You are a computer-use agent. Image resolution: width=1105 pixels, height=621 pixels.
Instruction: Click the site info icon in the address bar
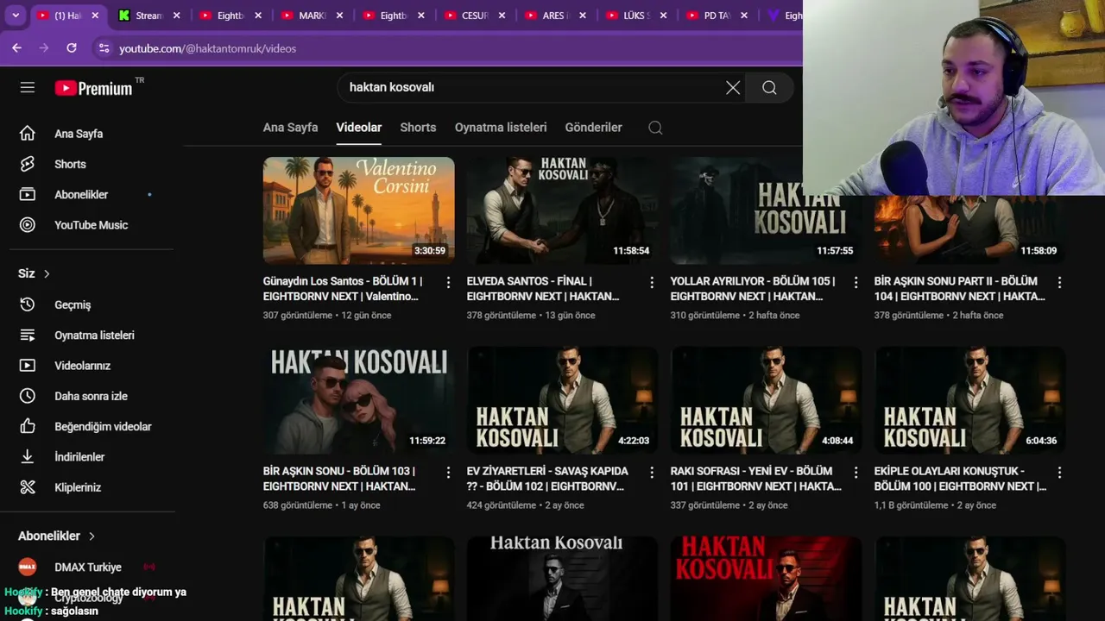coord(104,48)
